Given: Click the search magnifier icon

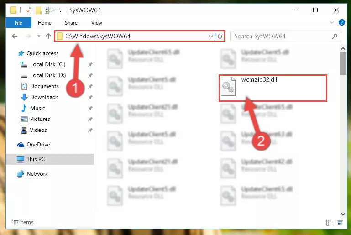Looking at the screenshot, I should coord(335,36).
